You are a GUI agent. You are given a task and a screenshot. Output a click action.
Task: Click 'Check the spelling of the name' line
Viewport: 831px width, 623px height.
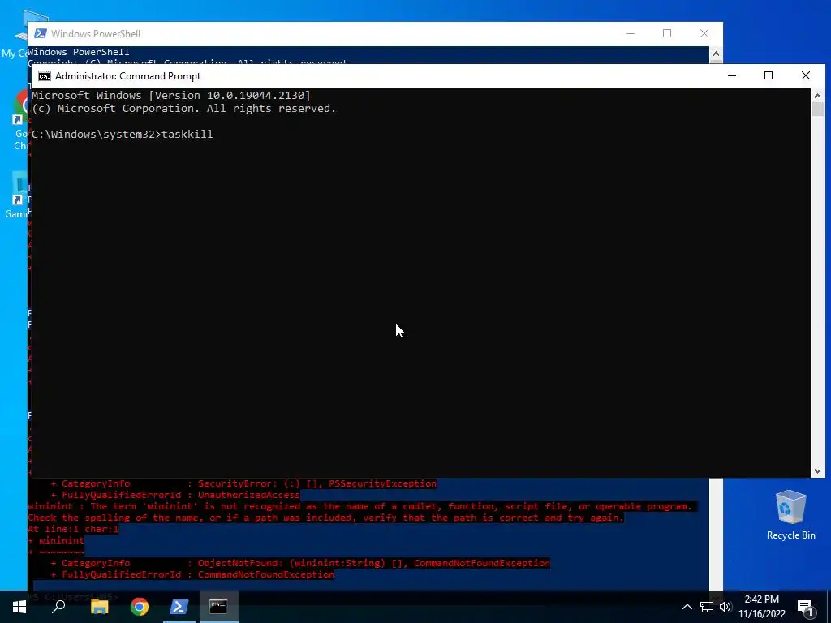[326, 518]
